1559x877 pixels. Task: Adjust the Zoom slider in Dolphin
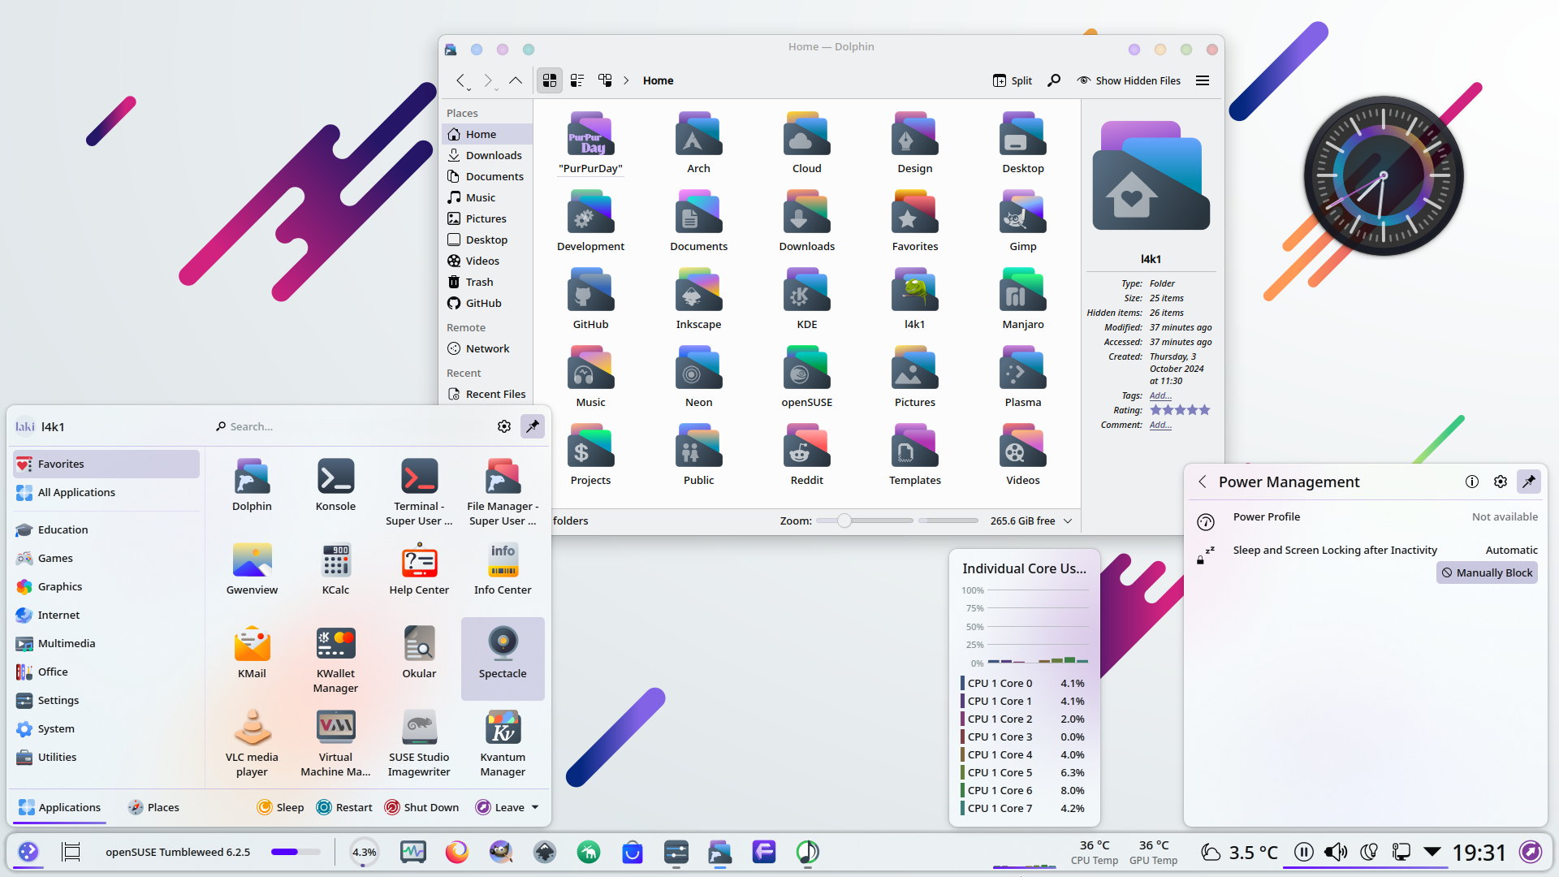pyautogui.click(x=865, y=521)
